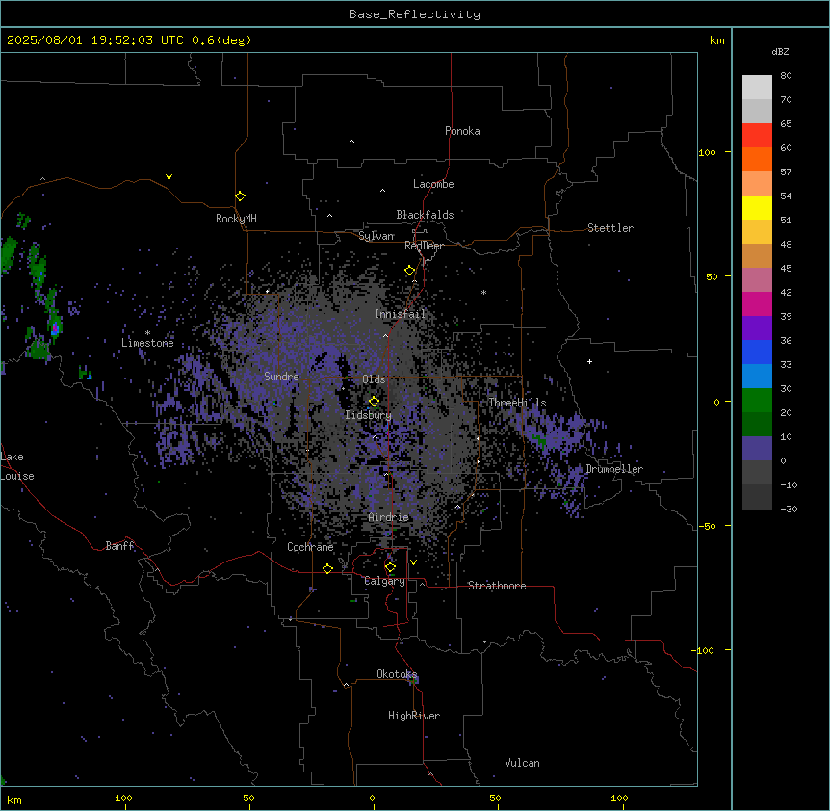
Task: Click the Innisfail city label
Action: pyautogui.click(x=401, y=314)
